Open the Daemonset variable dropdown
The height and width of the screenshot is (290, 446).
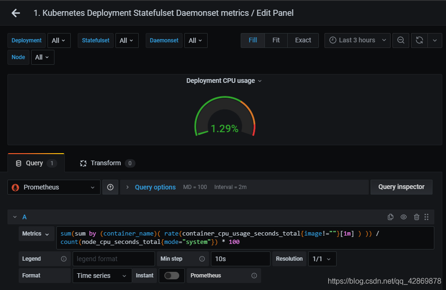196,40
